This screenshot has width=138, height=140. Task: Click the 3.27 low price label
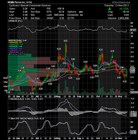click(x=92, y=77)
